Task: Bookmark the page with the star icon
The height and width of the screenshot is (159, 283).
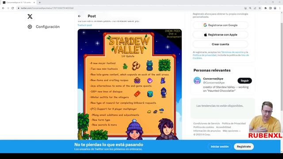Action: [x=260, y=8]
